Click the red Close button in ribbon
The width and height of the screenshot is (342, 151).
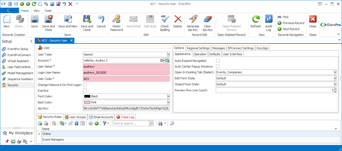click(313, 21)
